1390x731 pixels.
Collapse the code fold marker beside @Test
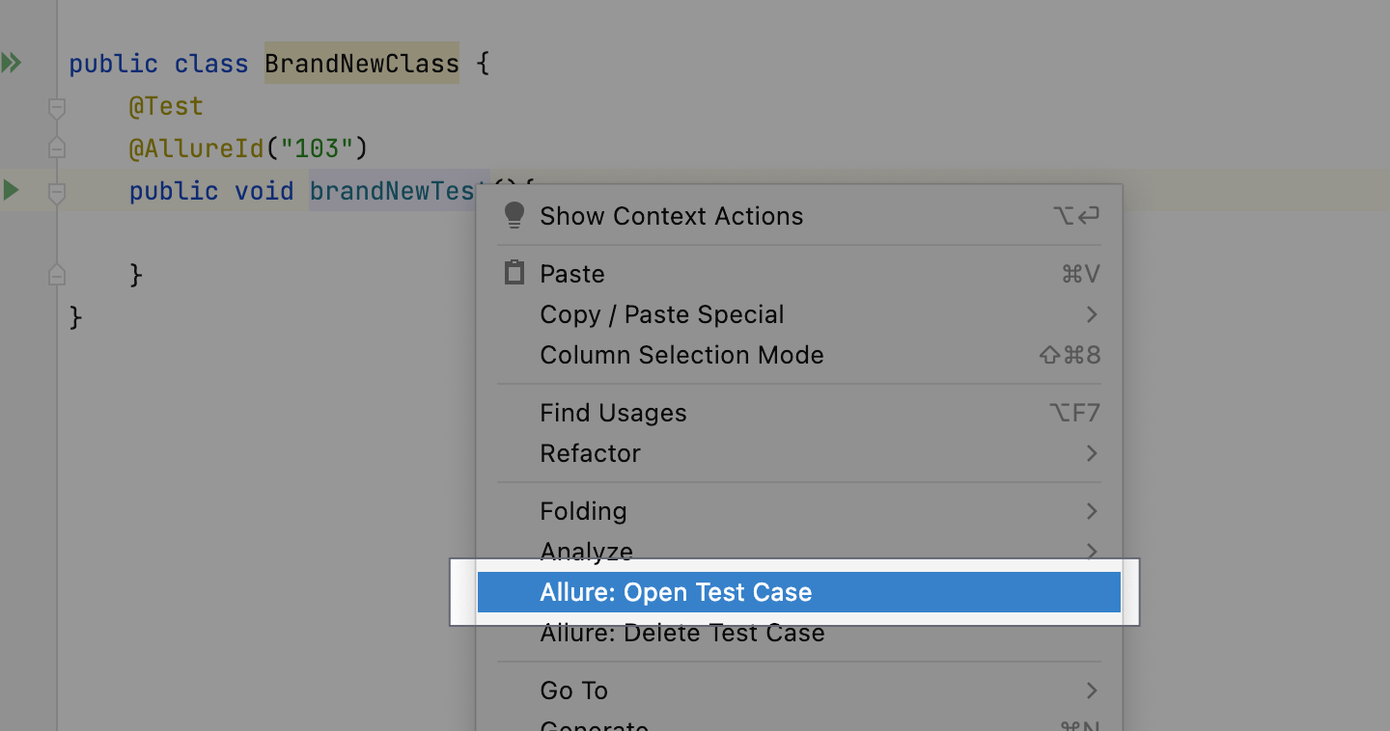point(56,108)
